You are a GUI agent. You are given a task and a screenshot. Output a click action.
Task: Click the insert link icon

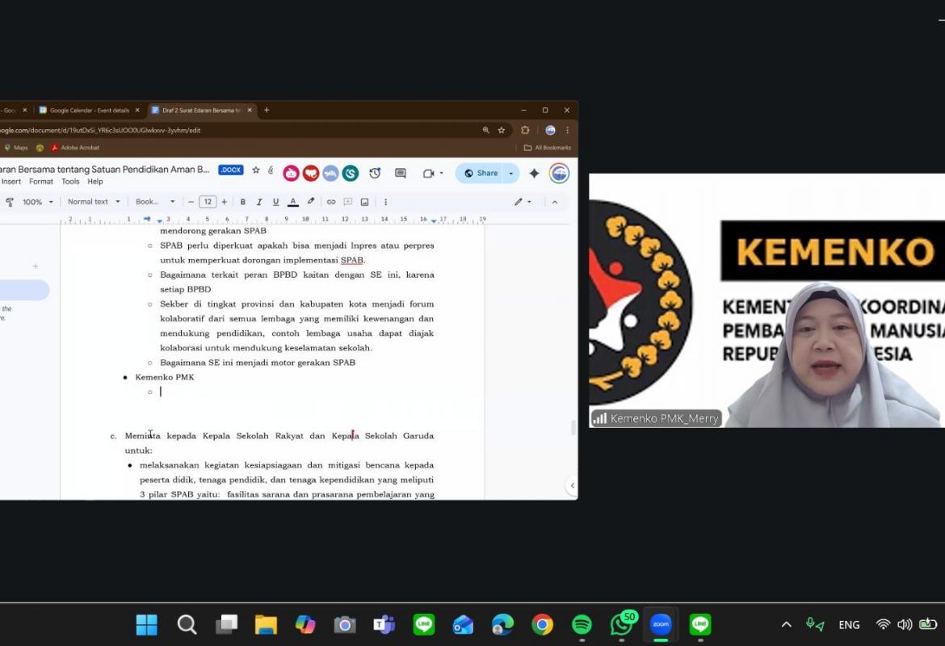tap(331, 202)
